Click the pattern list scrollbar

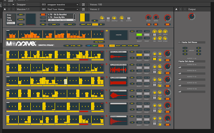75,17
